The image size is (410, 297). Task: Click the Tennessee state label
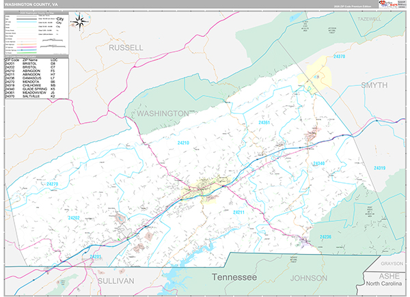(233, 277)
